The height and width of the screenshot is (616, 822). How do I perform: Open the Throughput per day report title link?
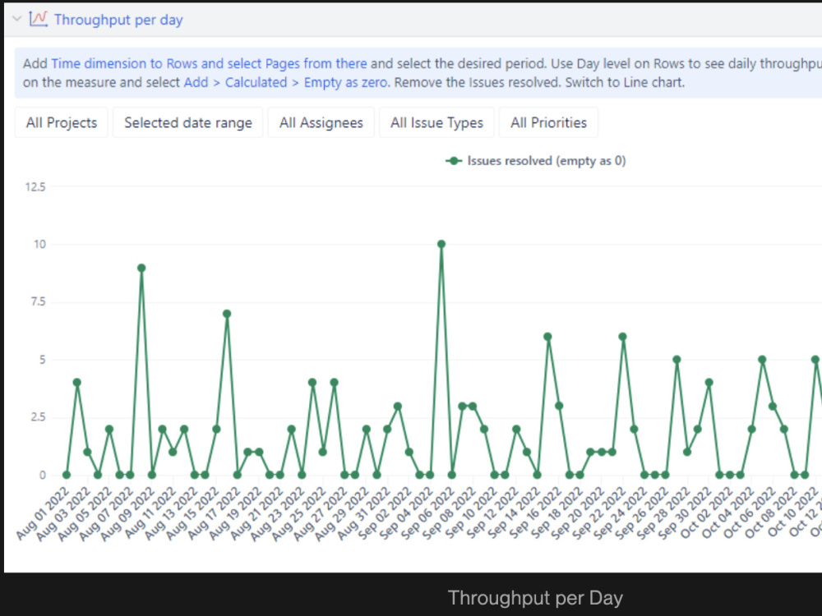(118, 20)
